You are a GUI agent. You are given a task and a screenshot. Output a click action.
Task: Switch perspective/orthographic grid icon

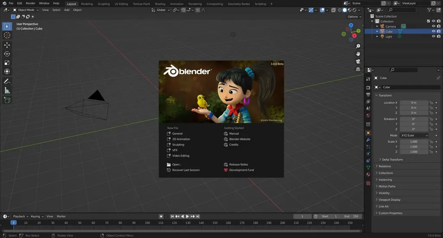click(358, 69)
